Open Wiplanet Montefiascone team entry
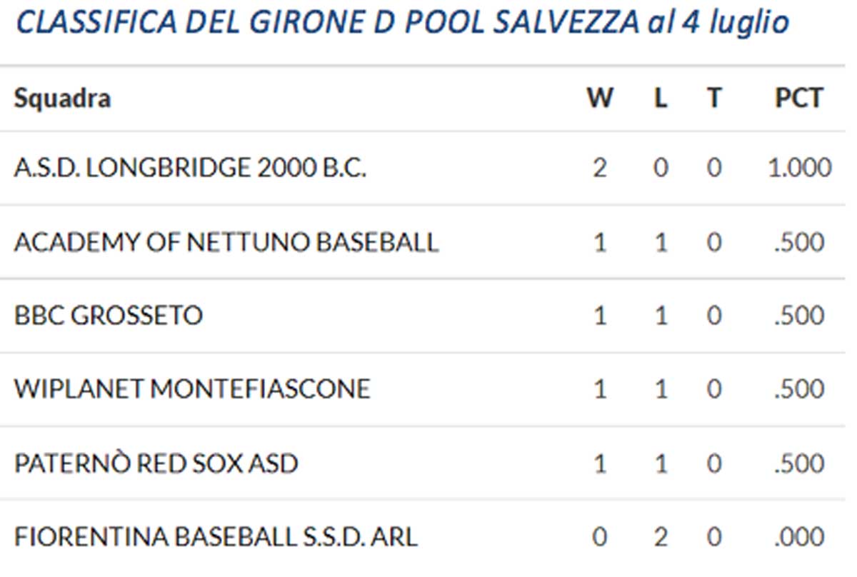857x577 pixels. point(192,389)
